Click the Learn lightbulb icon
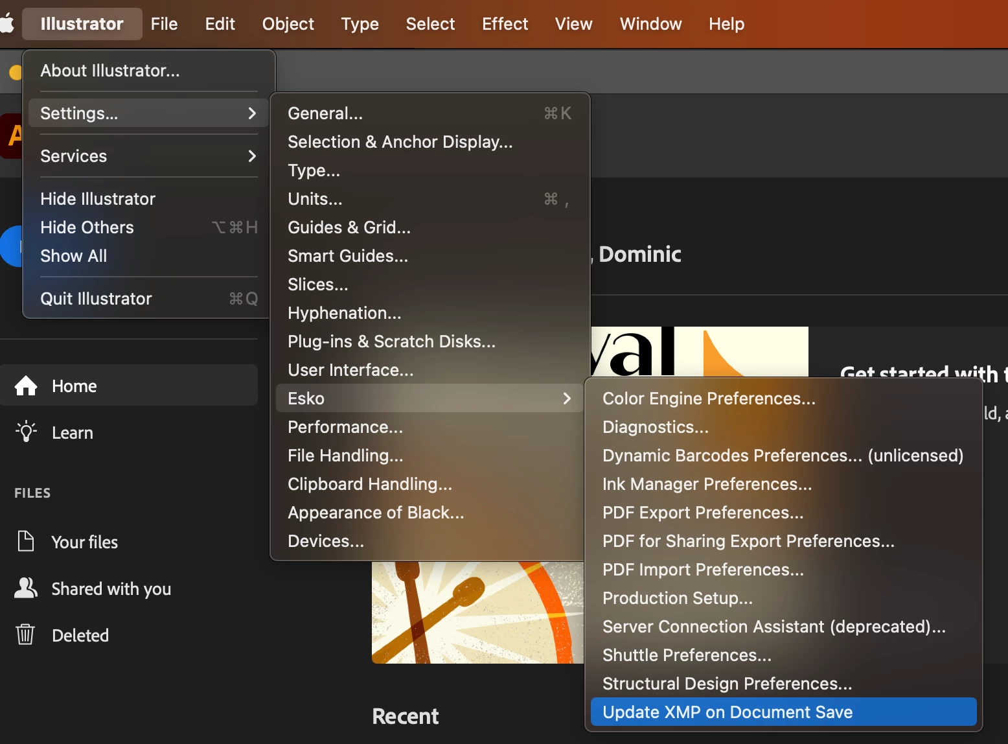The image size is (1008, 744). coord(26,432)
